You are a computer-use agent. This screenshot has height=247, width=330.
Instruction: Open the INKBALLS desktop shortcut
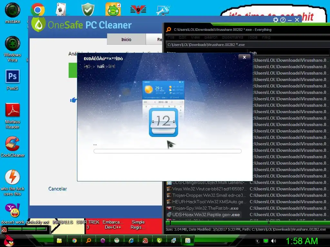coord(63,222)
